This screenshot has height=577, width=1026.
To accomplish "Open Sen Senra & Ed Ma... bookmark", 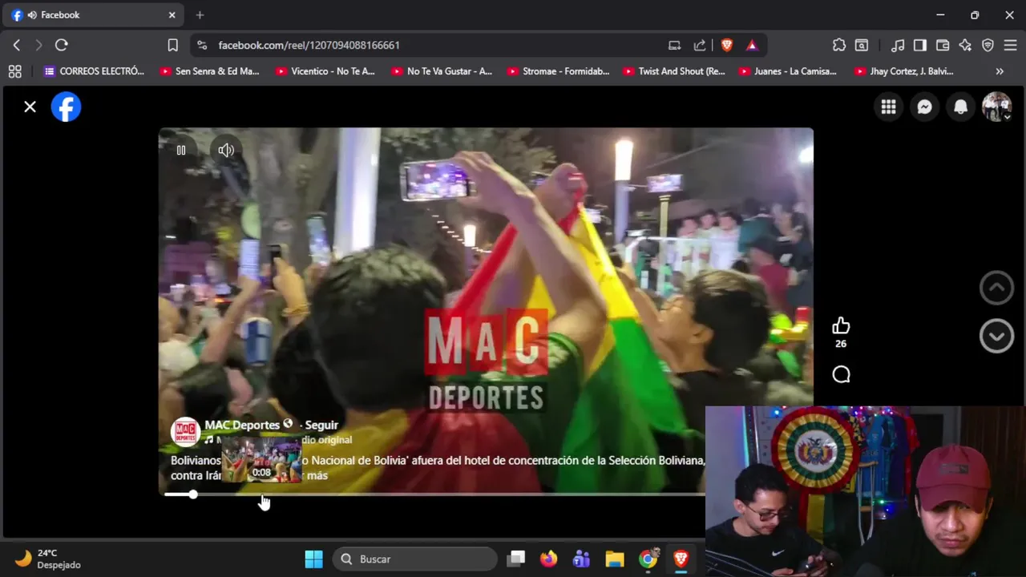I will point(209,71).
